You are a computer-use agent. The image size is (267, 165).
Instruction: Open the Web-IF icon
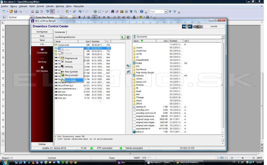(x=187, y=26)
